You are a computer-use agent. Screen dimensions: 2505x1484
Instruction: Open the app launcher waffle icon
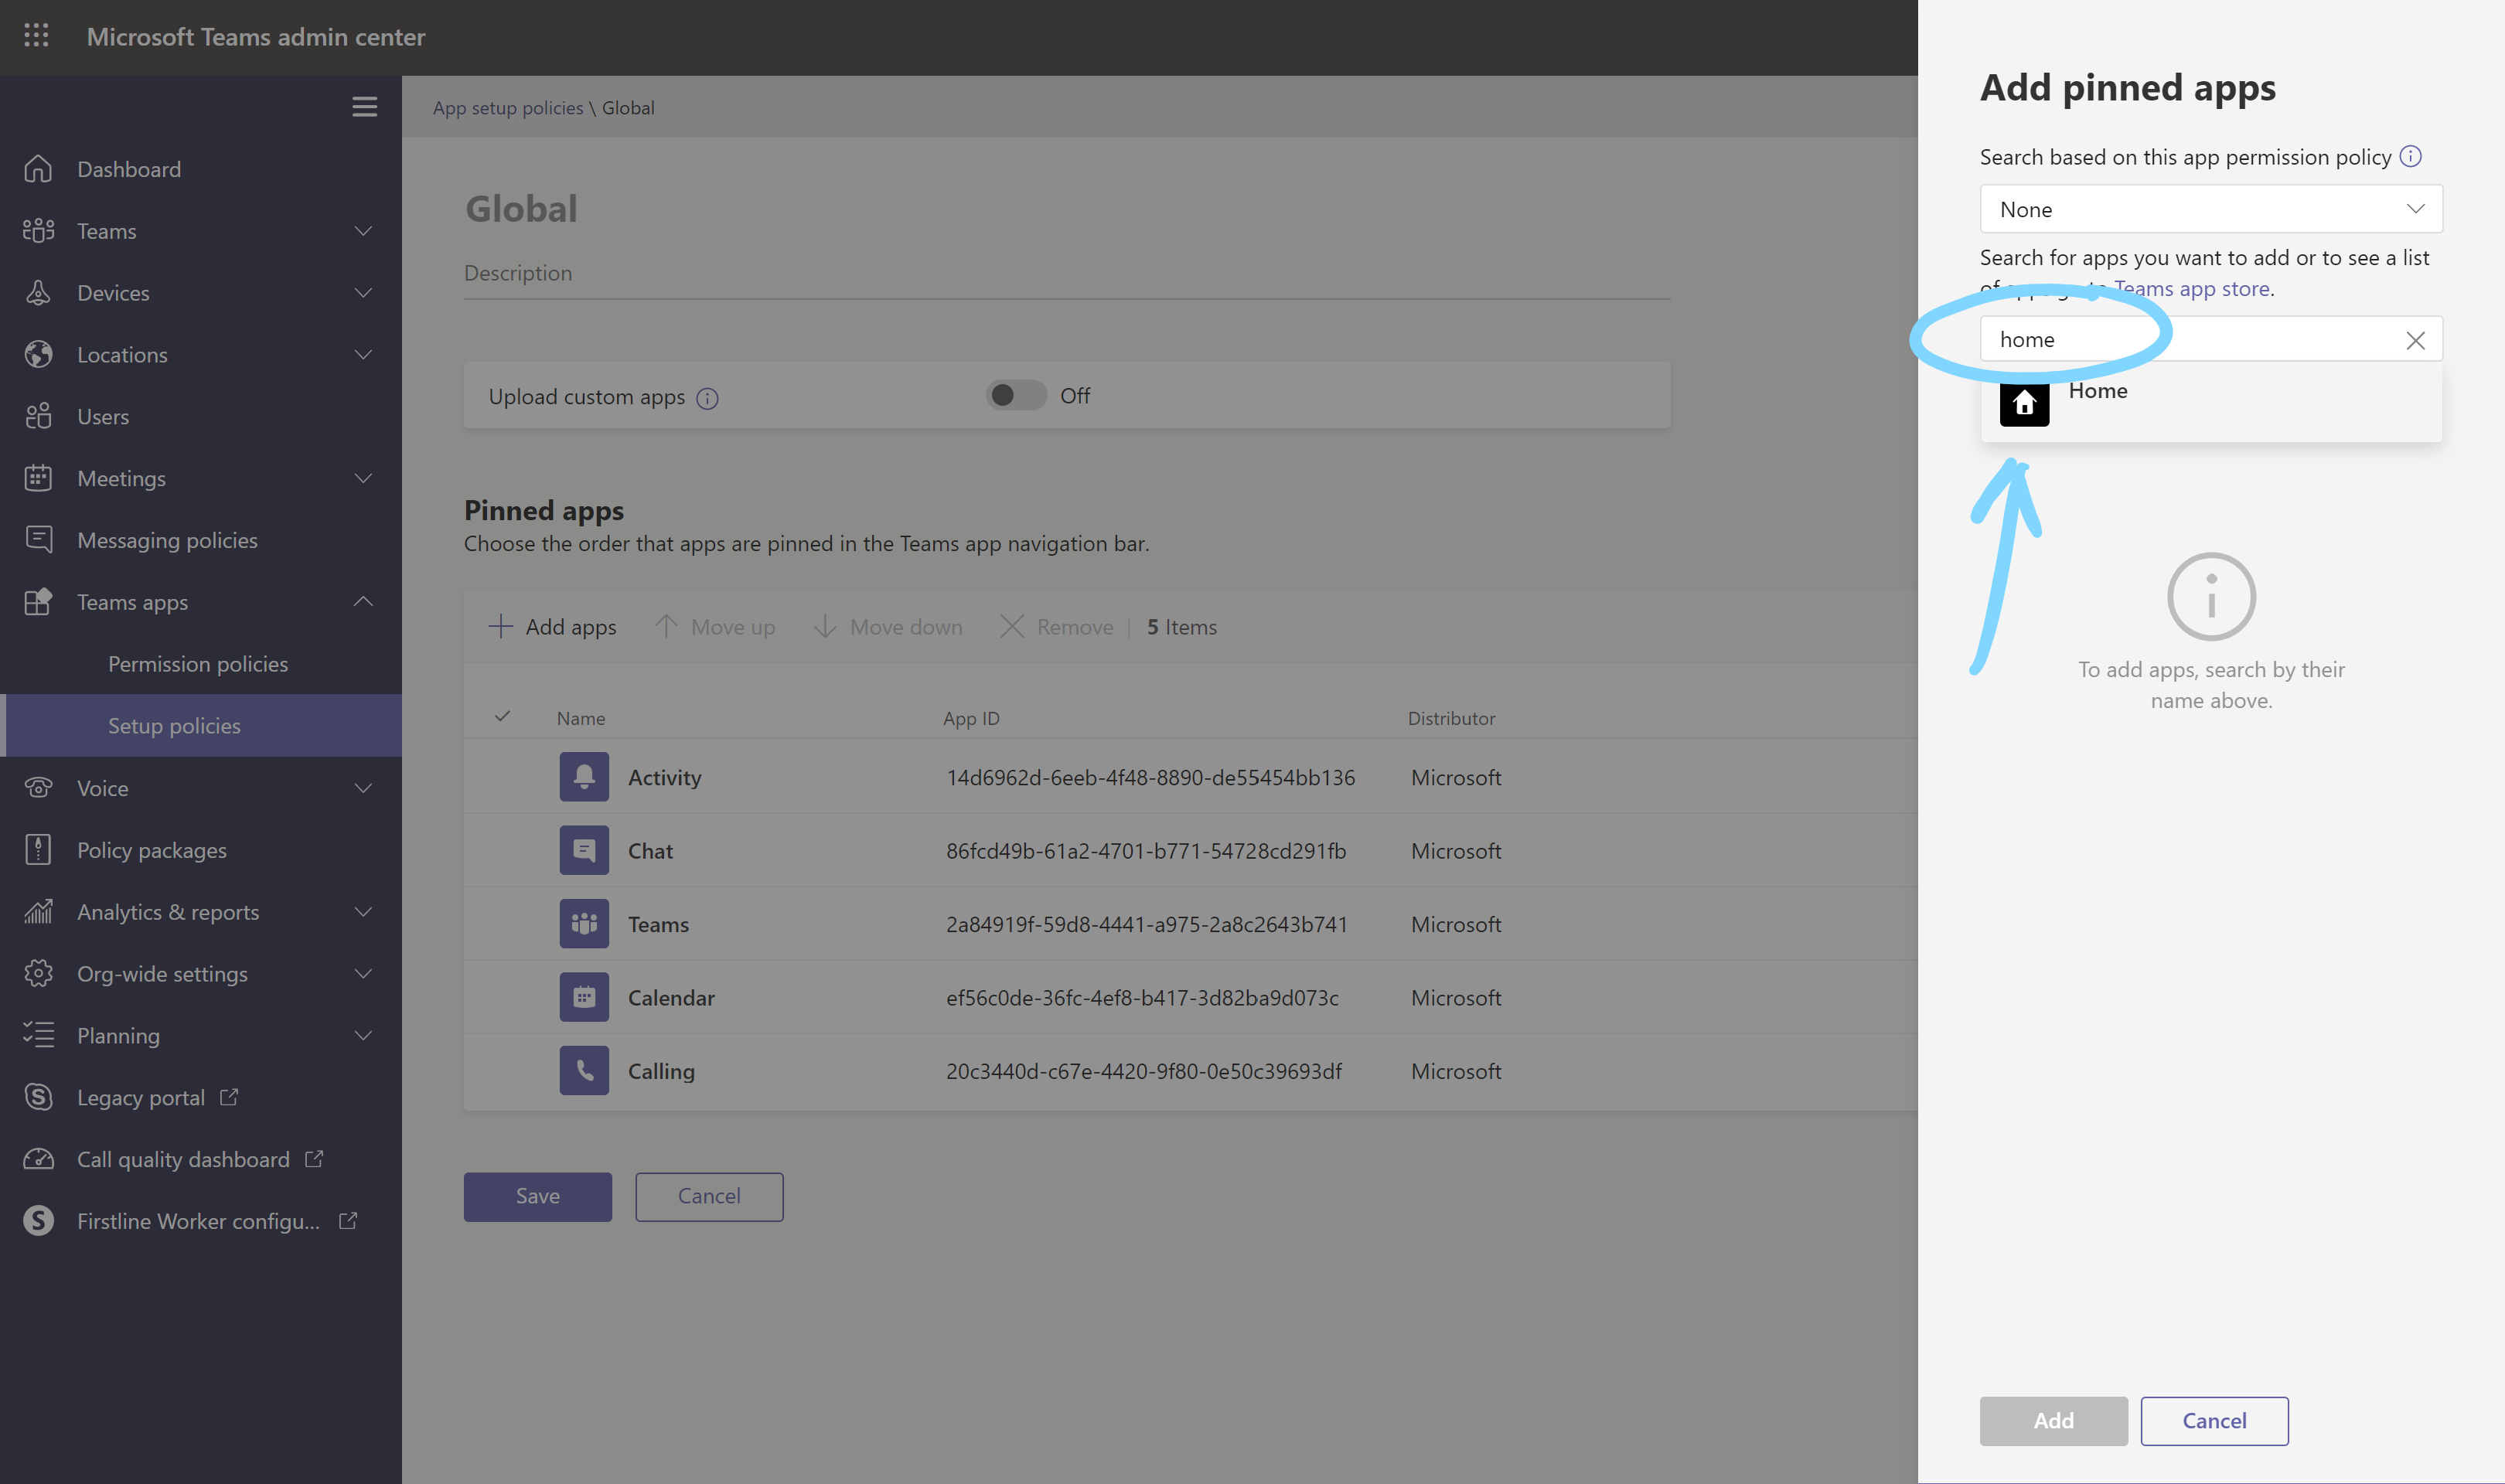coord(36,36)
